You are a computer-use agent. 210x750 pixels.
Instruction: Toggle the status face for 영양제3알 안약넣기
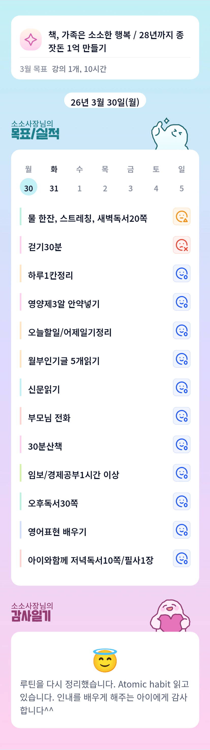(182, 302)
